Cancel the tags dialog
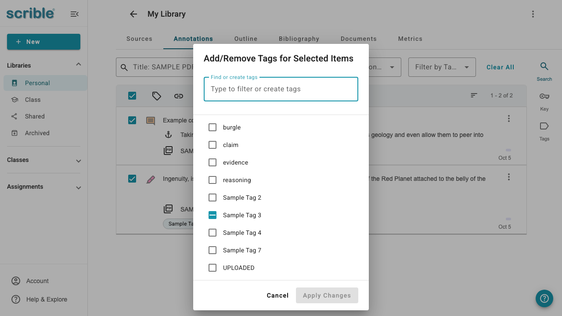The image size is (562, 316). (277, 295)
